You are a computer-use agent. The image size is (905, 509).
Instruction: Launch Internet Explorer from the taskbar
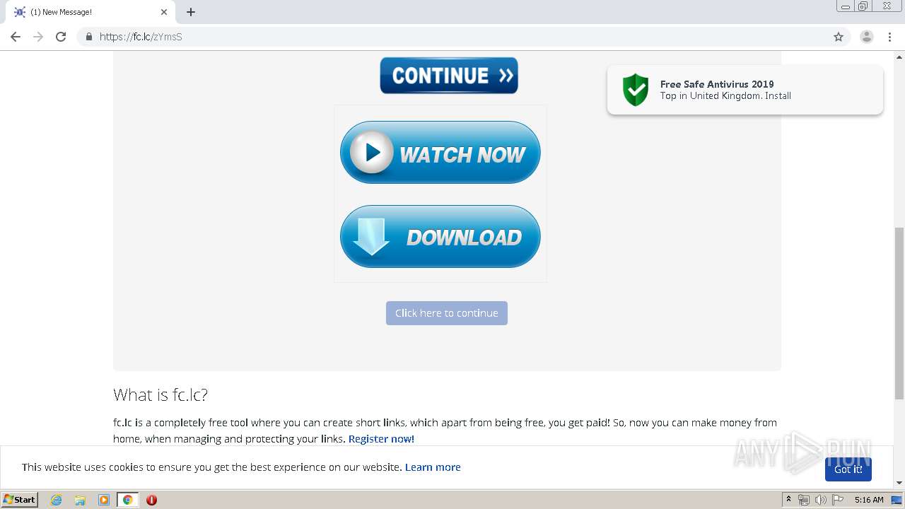[x=57, y=500]
